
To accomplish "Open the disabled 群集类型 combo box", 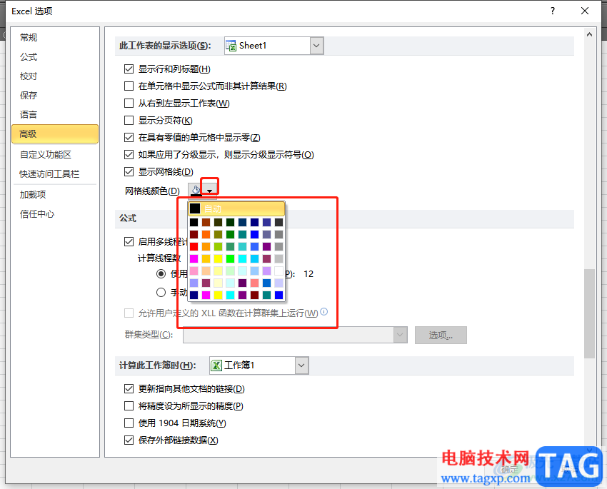I will pos(295,335).
